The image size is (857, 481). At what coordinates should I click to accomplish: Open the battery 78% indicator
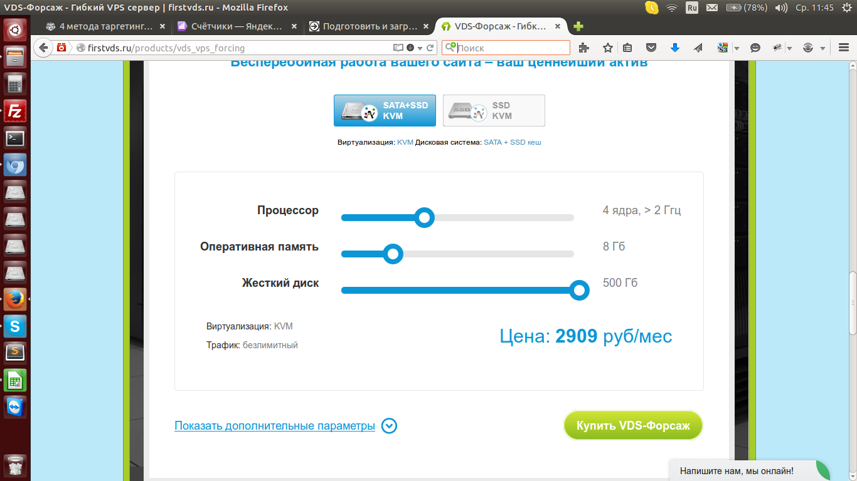click(746, 8)
